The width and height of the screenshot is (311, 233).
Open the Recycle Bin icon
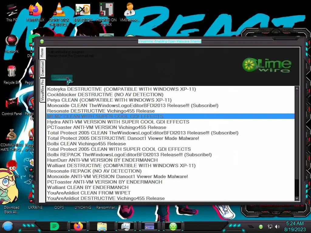[12, 75]
